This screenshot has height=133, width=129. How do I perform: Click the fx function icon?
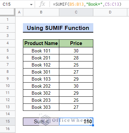42,4
